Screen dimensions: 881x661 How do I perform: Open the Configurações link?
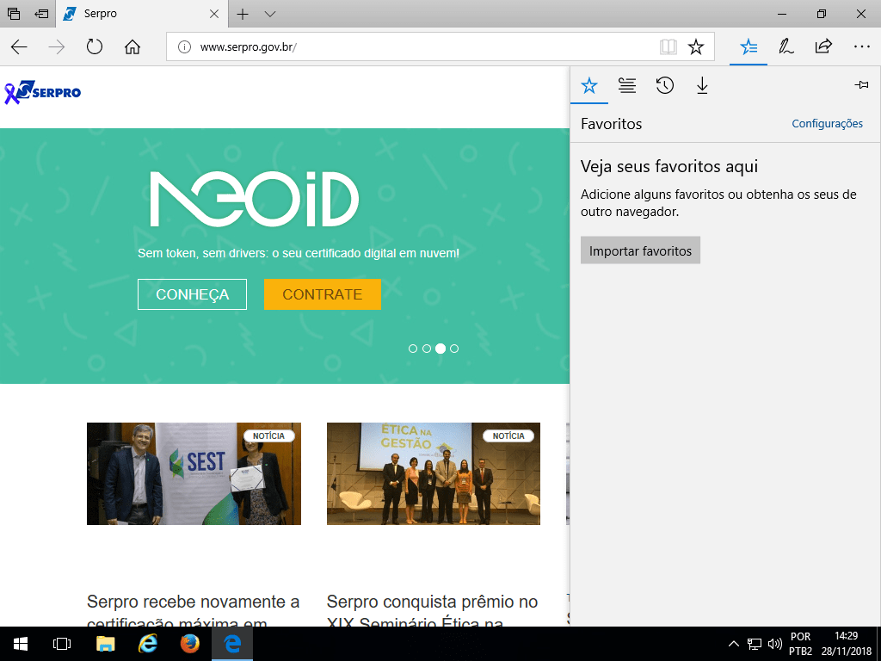tap(827, 124)
